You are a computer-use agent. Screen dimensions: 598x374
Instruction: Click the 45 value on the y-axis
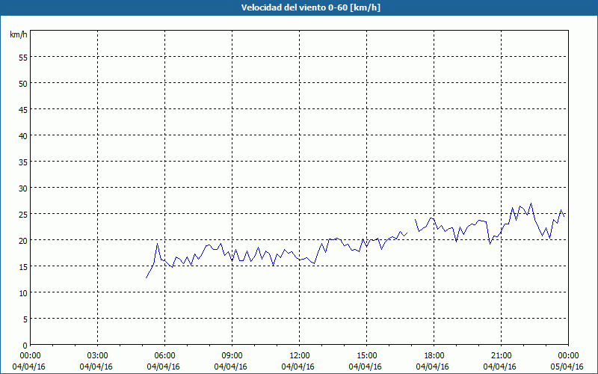pyautogui.click(x=23, y=109)
